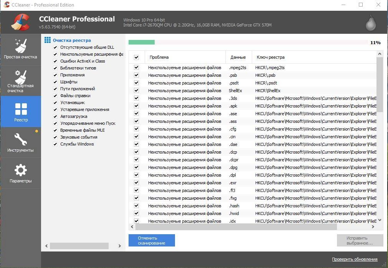Click the results vertical scrollbar thumb
This screenshot has width=388, height=268.
click(x=380, y=84)
